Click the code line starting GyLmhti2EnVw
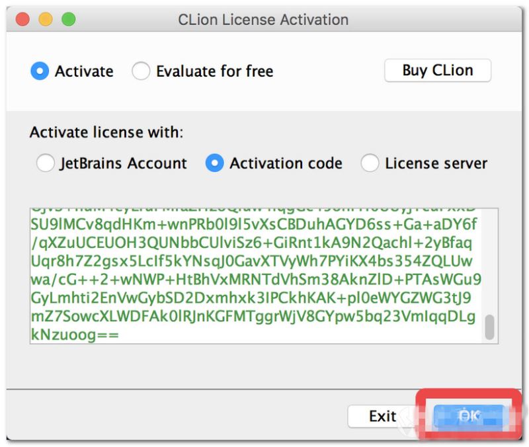 (x=251, y=298)
